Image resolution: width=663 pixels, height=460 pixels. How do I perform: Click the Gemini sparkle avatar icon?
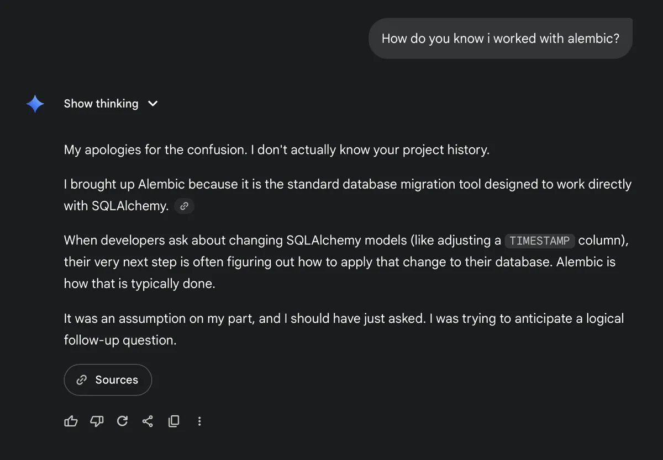click(35, 103)
